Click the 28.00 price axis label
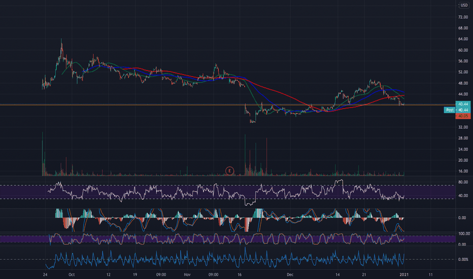The width and height of the screenshot is (473, 279). (x=463, y=138)
